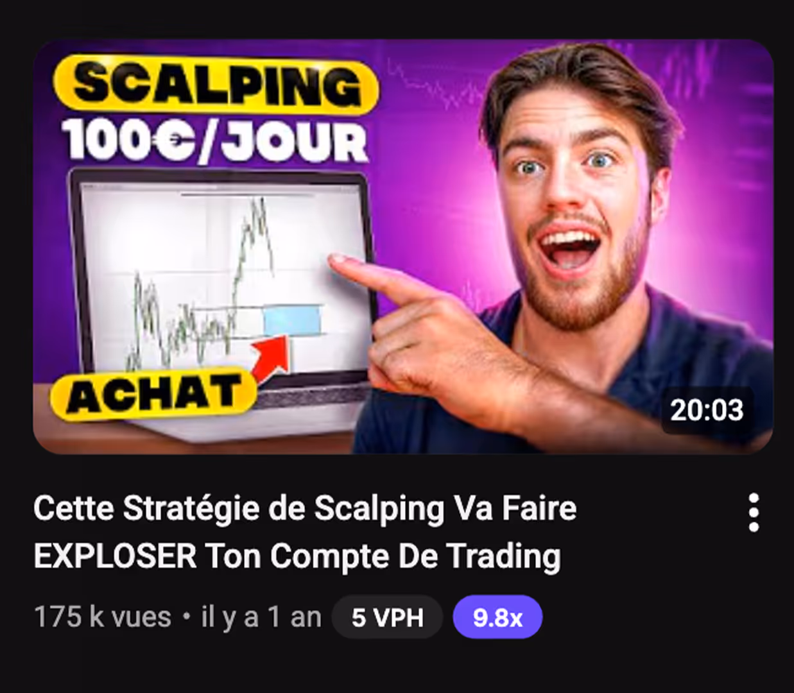Click the 100€/JOUR text on thumbnail
Image resolution: width=794 pixels, height=693 pixels.
214,141
